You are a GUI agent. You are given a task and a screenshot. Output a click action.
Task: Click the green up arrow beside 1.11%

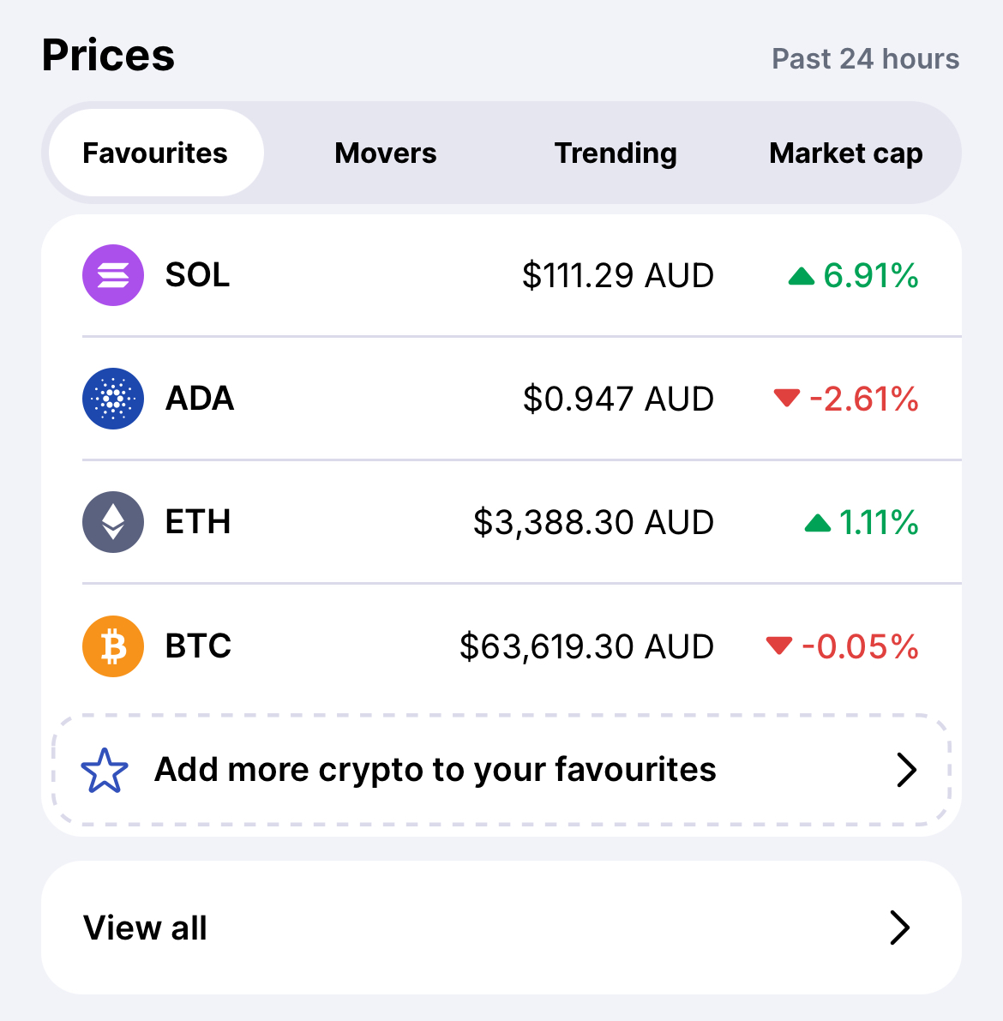pyautogui.click(x=817, y=523)
